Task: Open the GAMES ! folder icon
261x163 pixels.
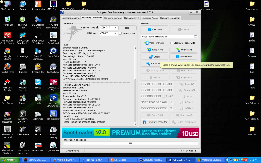Action: coord(252,21)
